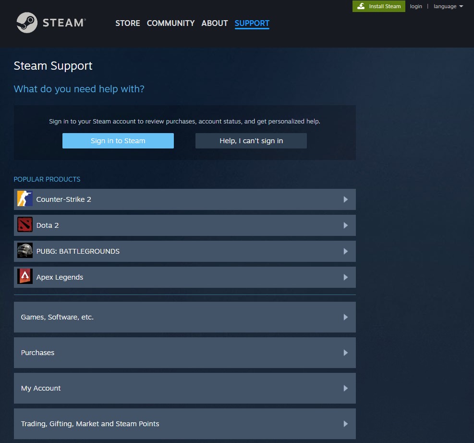Go to the ABOUT page
Screen dimensions: 474x443
pyautogui.click(x=215, y=23)
